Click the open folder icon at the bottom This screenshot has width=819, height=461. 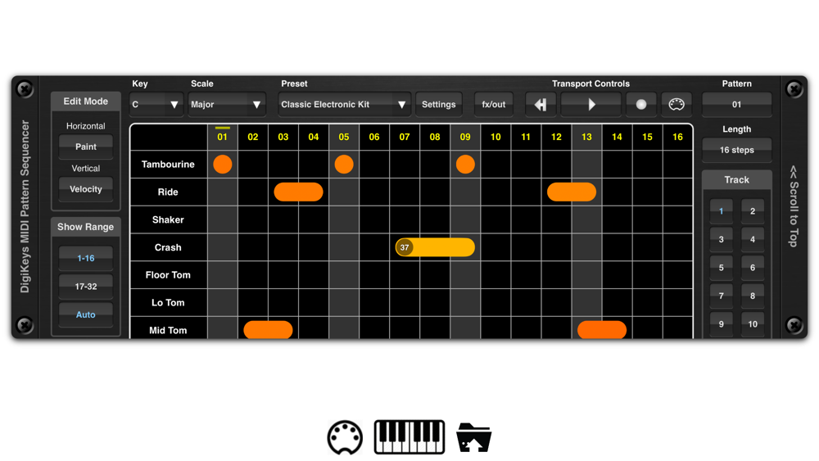pyautogui.click(x=473, y=437)
